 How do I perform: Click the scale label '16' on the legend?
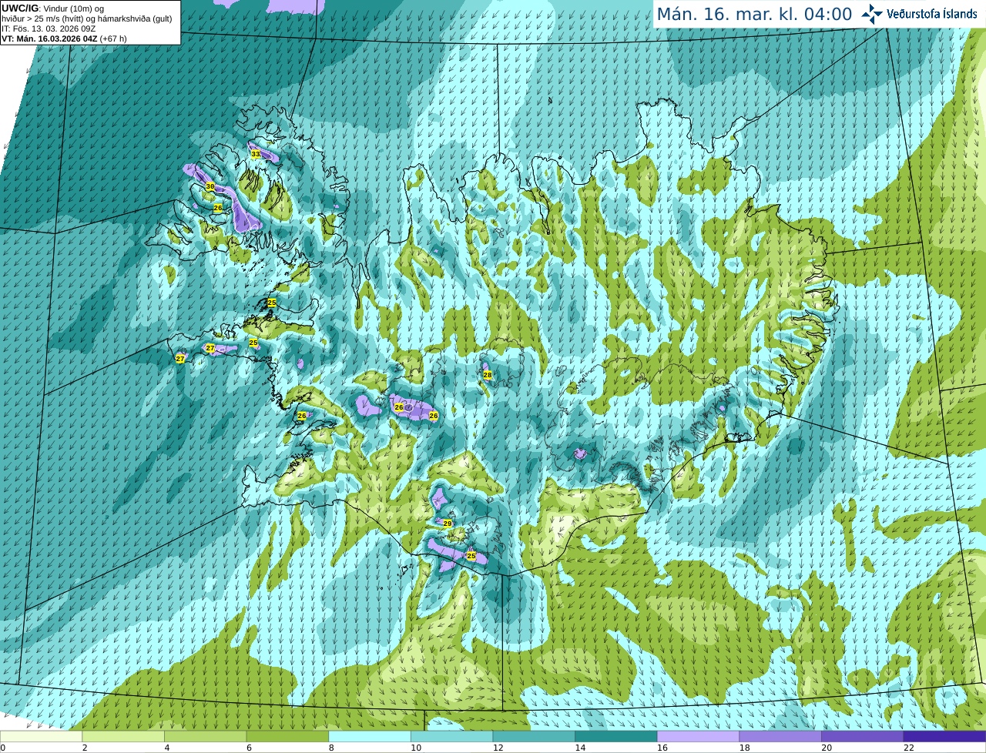pos(662,748)
